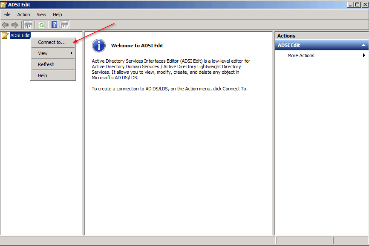Click the Actions pane title
The image size is (369, 246).
click(x=286, y=36)
